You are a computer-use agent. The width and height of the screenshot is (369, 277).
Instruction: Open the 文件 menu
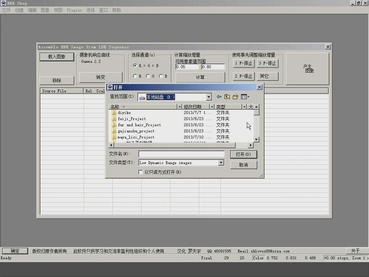pos(6,10)
